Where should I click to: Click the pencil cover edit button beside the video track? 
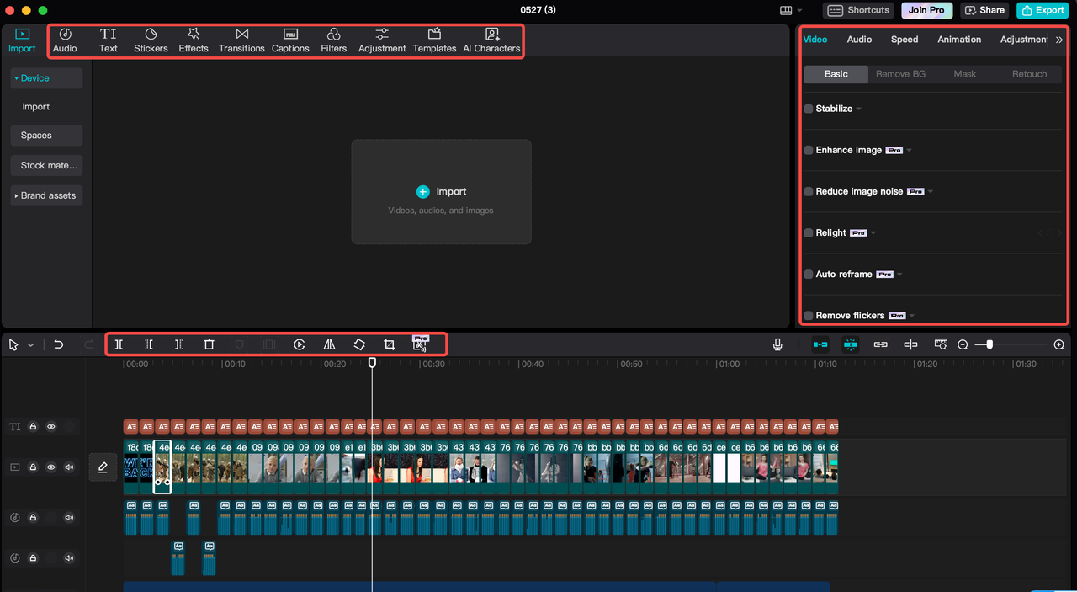(103, 467)
